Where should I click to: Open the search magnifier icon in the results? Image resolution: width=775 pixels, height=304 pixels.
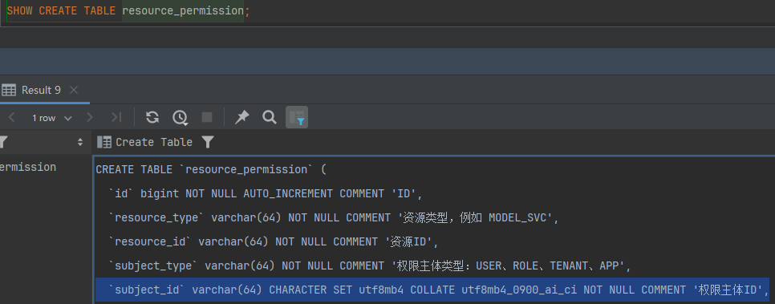270,117
